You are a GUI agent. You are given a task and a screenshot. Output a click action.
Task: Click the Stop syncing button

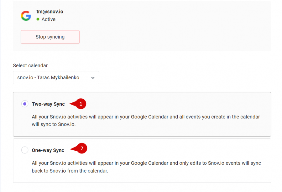(50, 37)
